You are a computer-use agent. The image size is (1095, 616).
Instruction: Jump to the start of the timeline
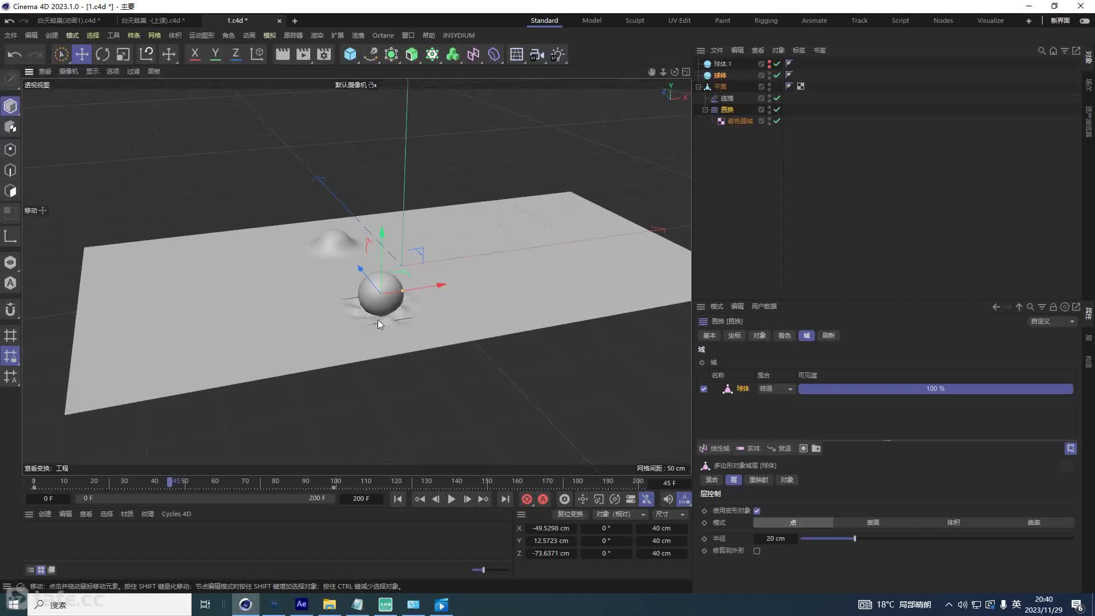(x=398, y=499)
